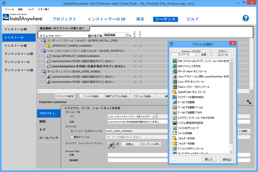Screen dimensions: 258x172
Task: Click the アクションを追加 button
Action: point(143,96)
